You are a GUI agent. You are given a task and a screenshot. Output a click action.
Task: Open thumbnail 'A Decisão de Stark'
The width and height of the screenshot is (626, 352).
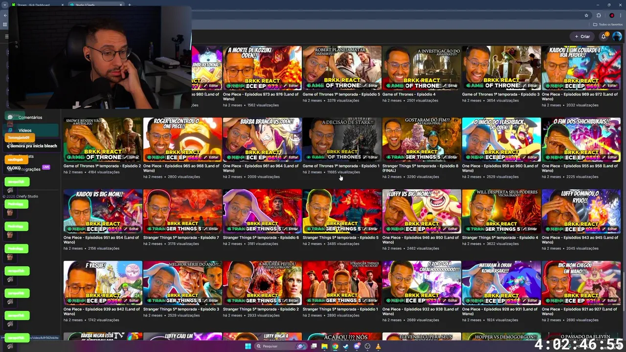(x=342, y=140)
